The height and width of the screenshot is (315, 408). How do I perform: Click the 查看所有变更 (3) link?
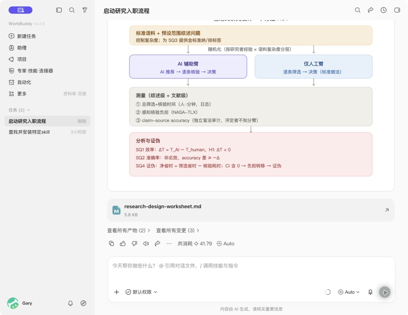[x=177, y=231]
